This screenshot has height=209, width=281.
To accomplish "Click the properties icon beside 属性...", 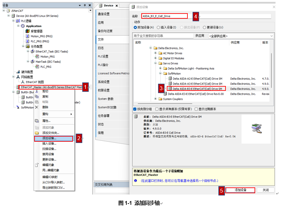I will point(37,121).
